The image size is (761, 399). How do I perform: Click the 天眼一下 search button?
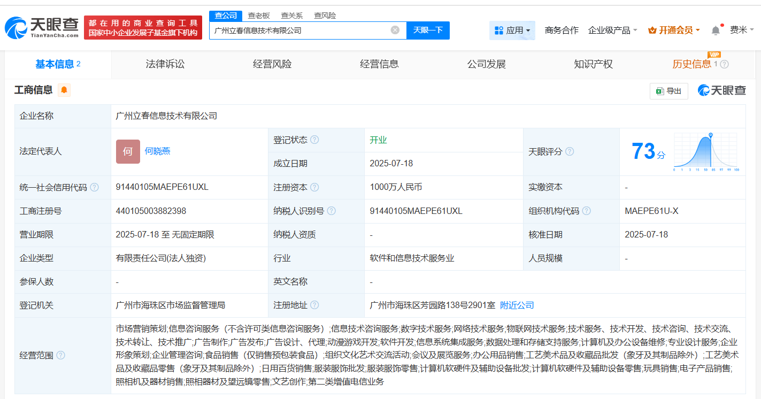point(428,30)
